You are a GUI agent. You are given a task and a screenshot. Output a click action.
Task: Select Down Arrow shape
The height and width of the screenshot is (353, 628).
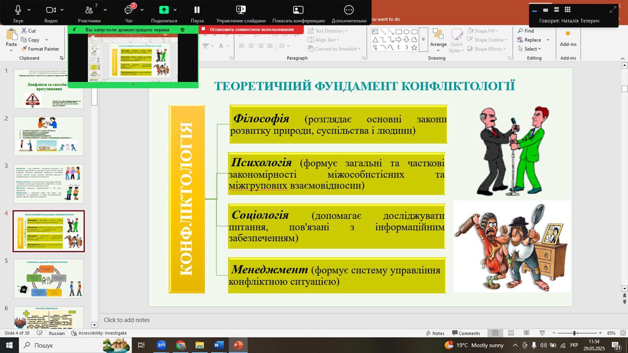click(x=406, y=40)
